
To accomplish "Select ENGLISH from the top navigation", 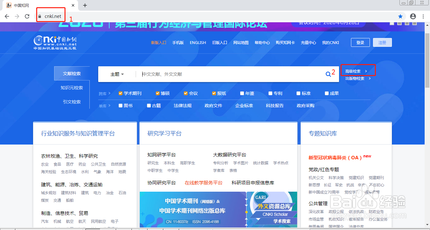I will (x=198, y=42).
